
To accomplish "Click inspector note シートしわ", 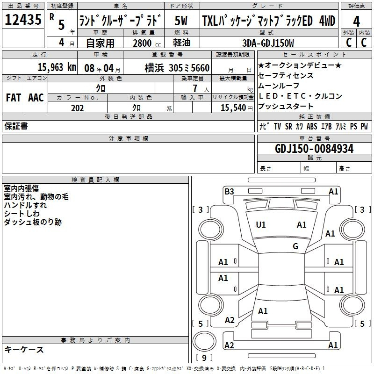I will coord(22,214).
